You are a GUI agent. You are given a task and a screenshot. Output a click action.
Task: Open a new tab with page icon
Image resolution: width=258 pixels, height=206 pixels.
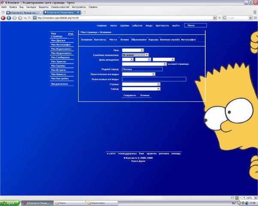click(84, 12)
